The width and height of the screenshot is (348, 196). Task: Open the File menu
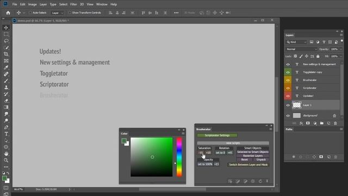tap(15, 4)
